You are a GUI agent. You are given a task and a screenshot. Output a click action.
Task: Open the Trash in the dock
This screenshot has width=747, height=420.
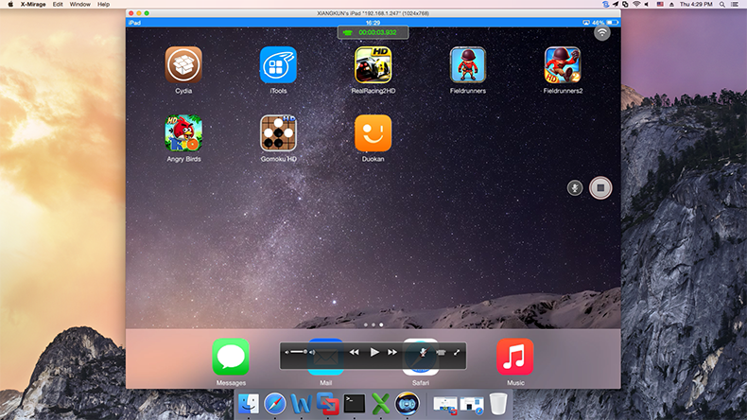click(498, 404)
